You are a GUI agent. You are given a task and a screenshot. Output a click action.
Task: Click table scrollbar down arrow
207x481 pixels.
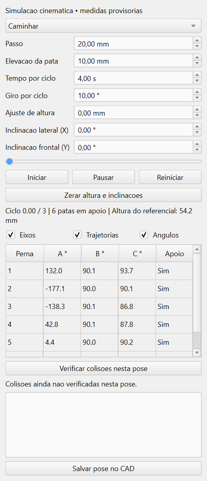[197, 353]
